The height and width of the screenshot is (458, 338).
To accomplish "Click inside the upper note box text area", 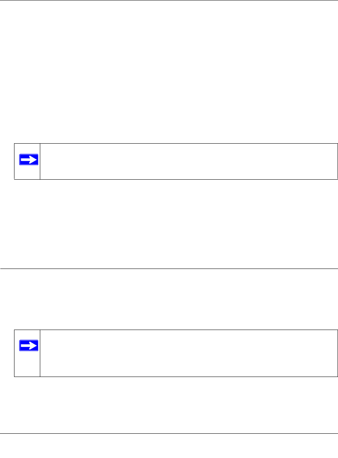I will 188,161.
